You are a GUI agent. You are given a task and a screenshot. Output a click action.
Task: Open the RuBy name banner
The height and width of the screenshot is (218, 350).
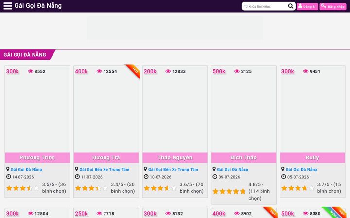312,157
